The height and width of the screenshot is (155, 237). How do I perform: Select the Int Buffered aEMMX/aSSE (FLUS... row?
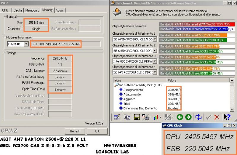(172, 85)
